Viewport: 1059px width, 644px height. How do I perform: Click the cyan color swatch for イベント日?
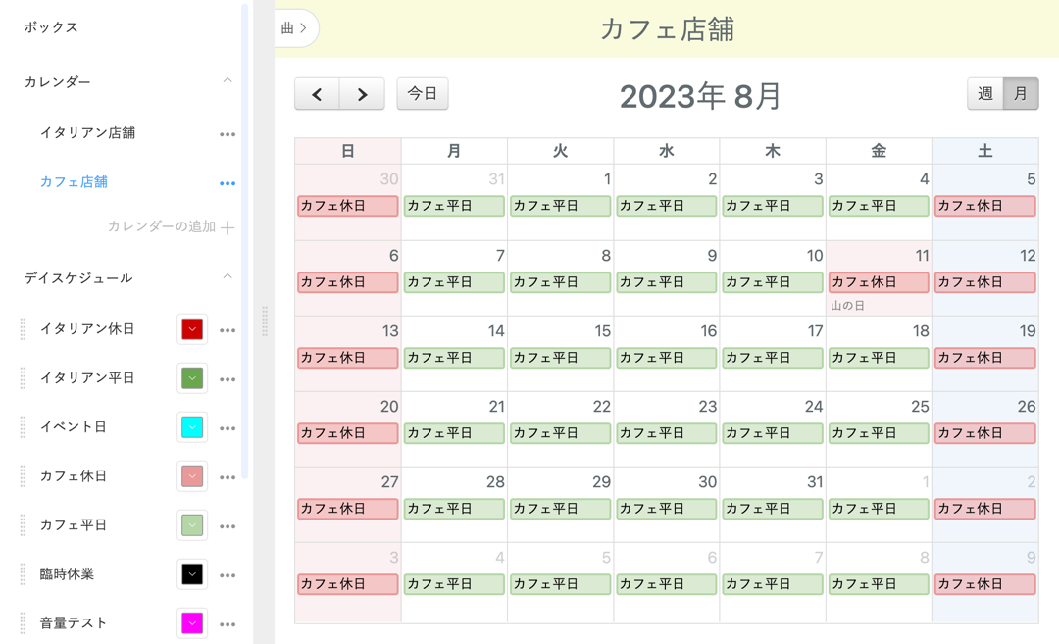(192, 427)
